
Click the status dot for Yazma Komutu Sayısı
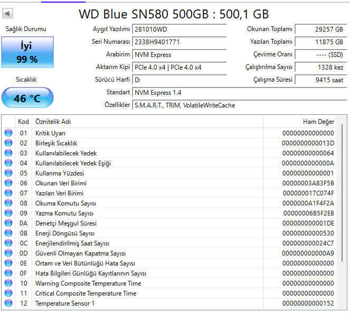click(x=8, y=213)
